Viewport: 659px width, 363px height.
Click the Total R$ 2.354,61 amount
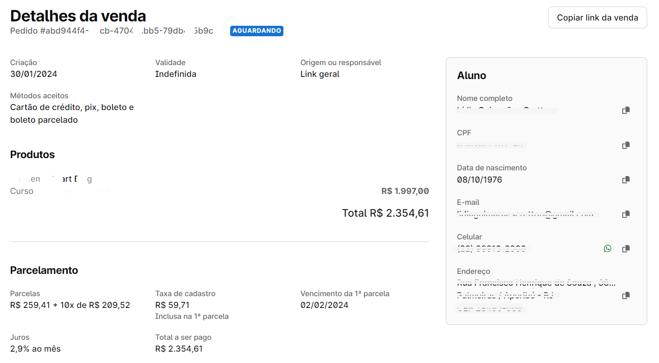pyautogui.click(x=385, y=213)
